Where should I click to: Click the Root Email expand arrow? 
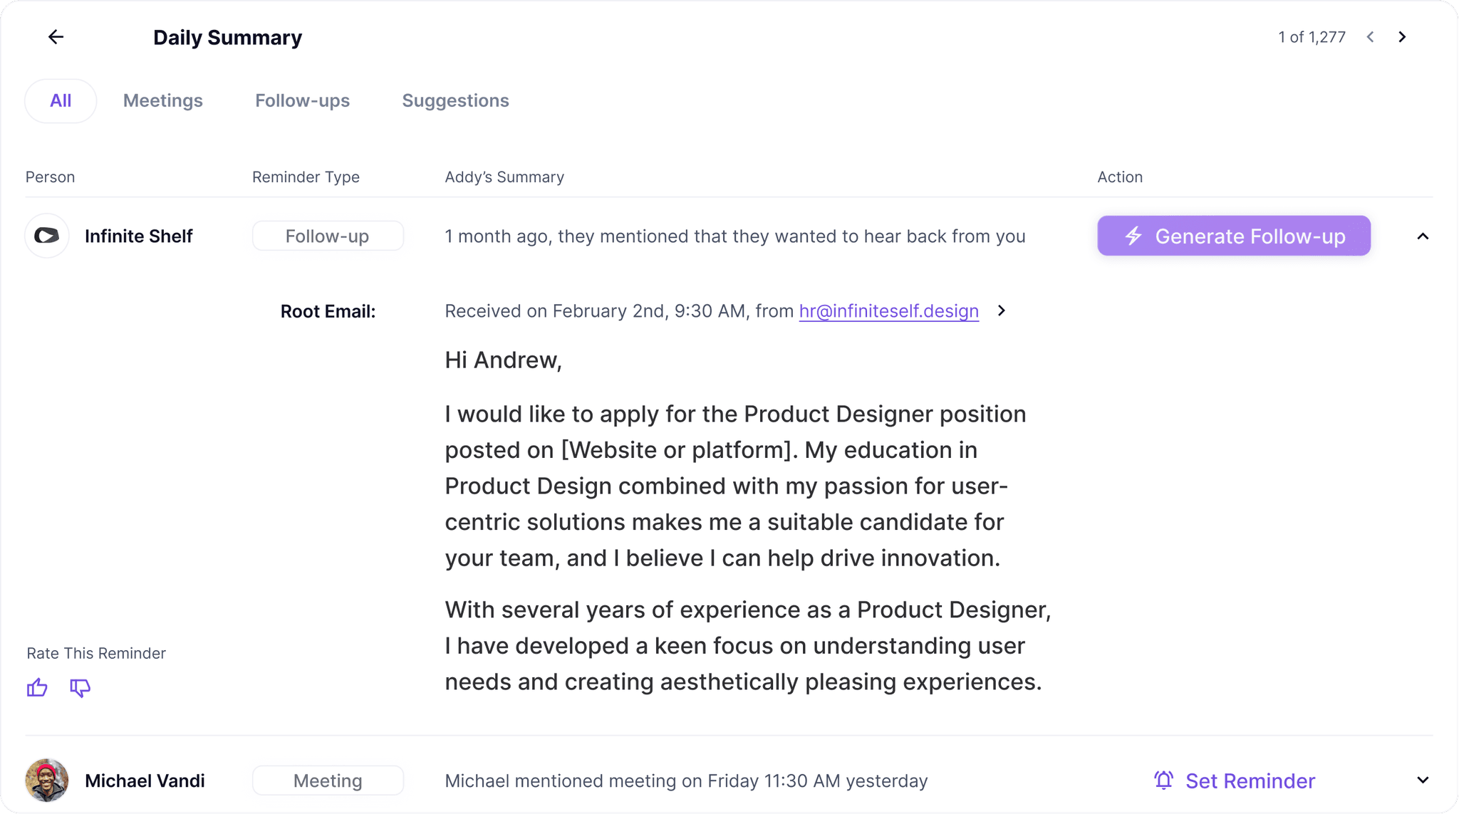pyautogui.click(x=1002, y=311)
